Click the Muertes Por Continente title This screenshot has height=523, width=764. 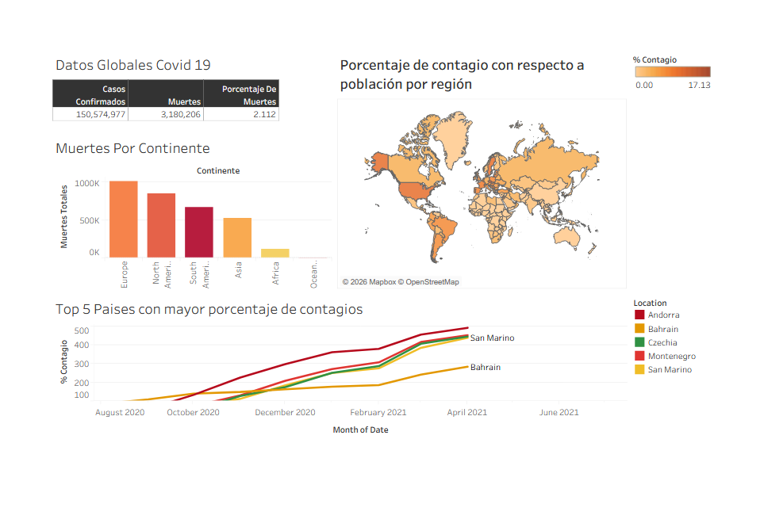point(132,148)
